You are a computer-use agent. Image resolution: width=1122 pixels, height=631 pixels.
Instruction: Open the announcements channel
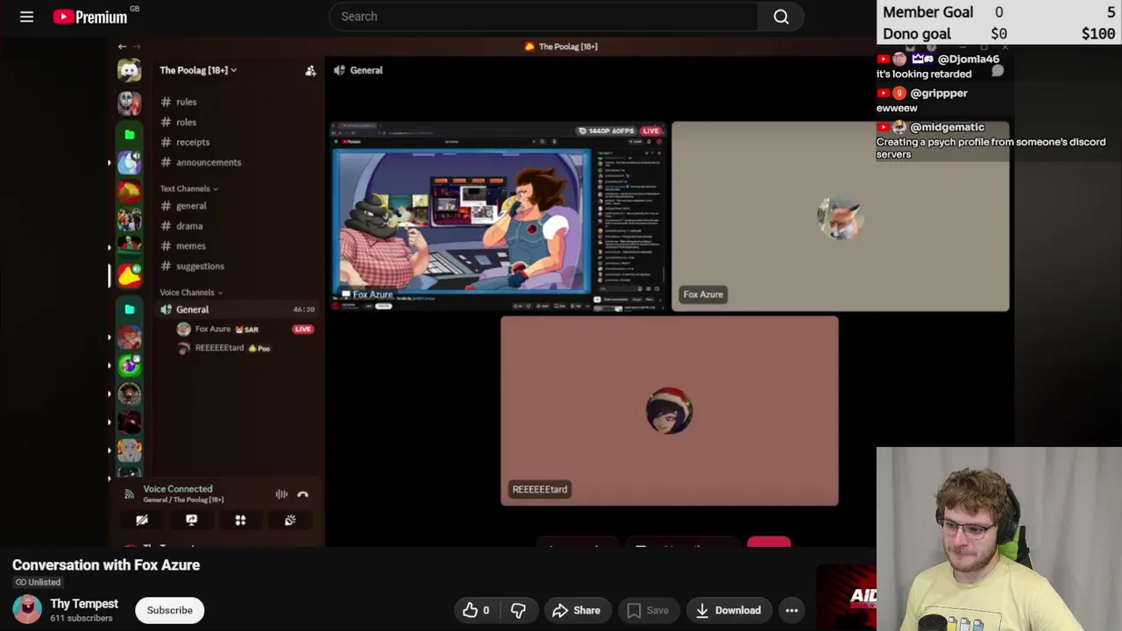click(209, 162)
